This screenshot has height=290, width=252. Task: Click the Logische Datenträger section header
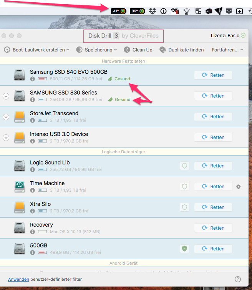click(123, 152)
